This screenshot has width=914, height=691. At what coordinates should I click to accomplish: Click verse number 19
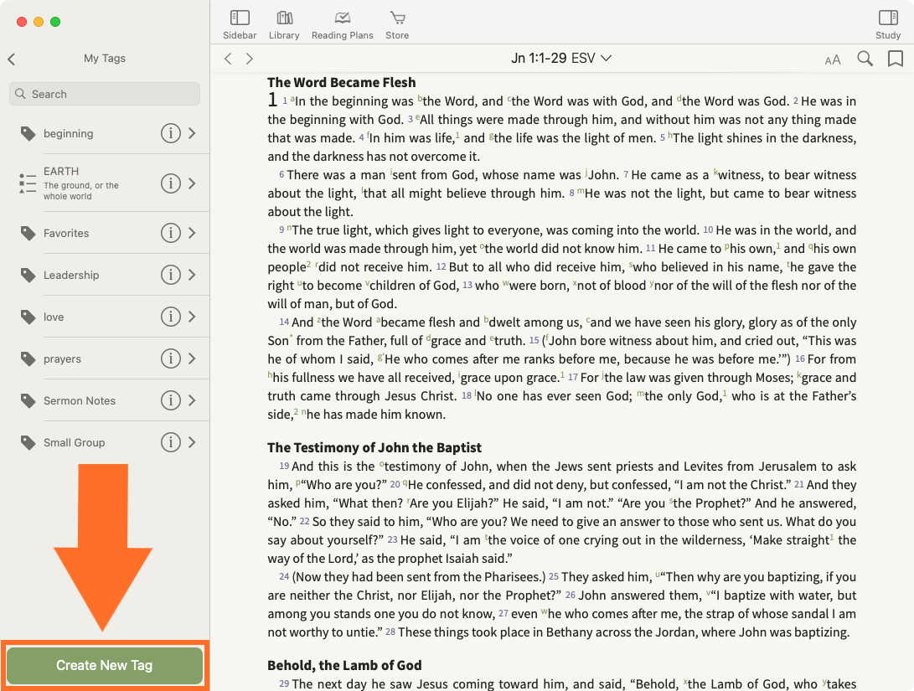pyautogui.click(x=284, y=466)
